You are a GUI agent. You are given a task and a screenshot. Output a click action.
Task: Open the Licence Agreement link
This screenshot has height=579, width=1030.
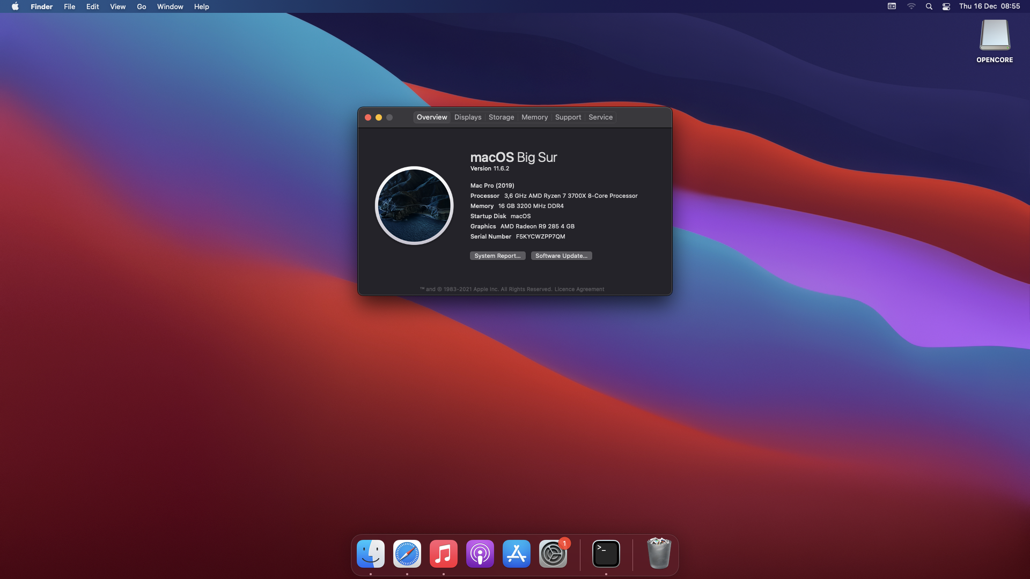pos(579,289)
